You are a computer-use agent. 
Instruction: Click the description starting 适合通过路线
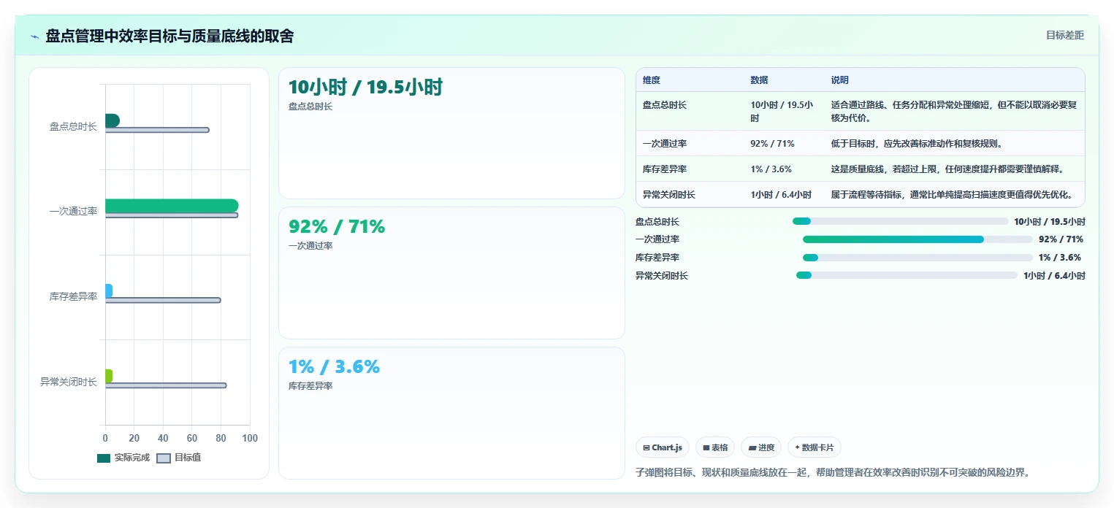(x=954, y=112)
